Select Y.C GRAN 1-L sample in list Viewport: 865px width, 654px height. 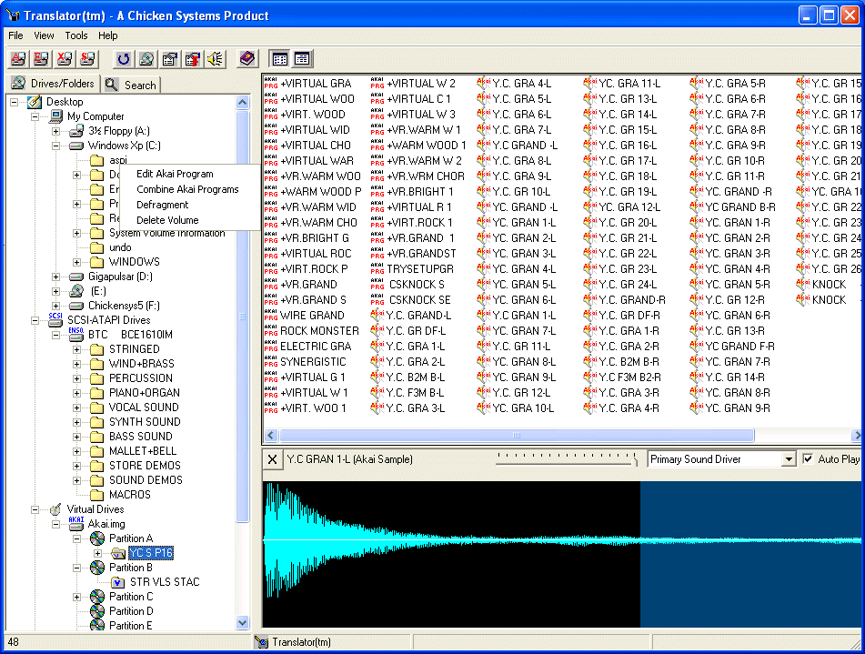[x=524, y=315]
